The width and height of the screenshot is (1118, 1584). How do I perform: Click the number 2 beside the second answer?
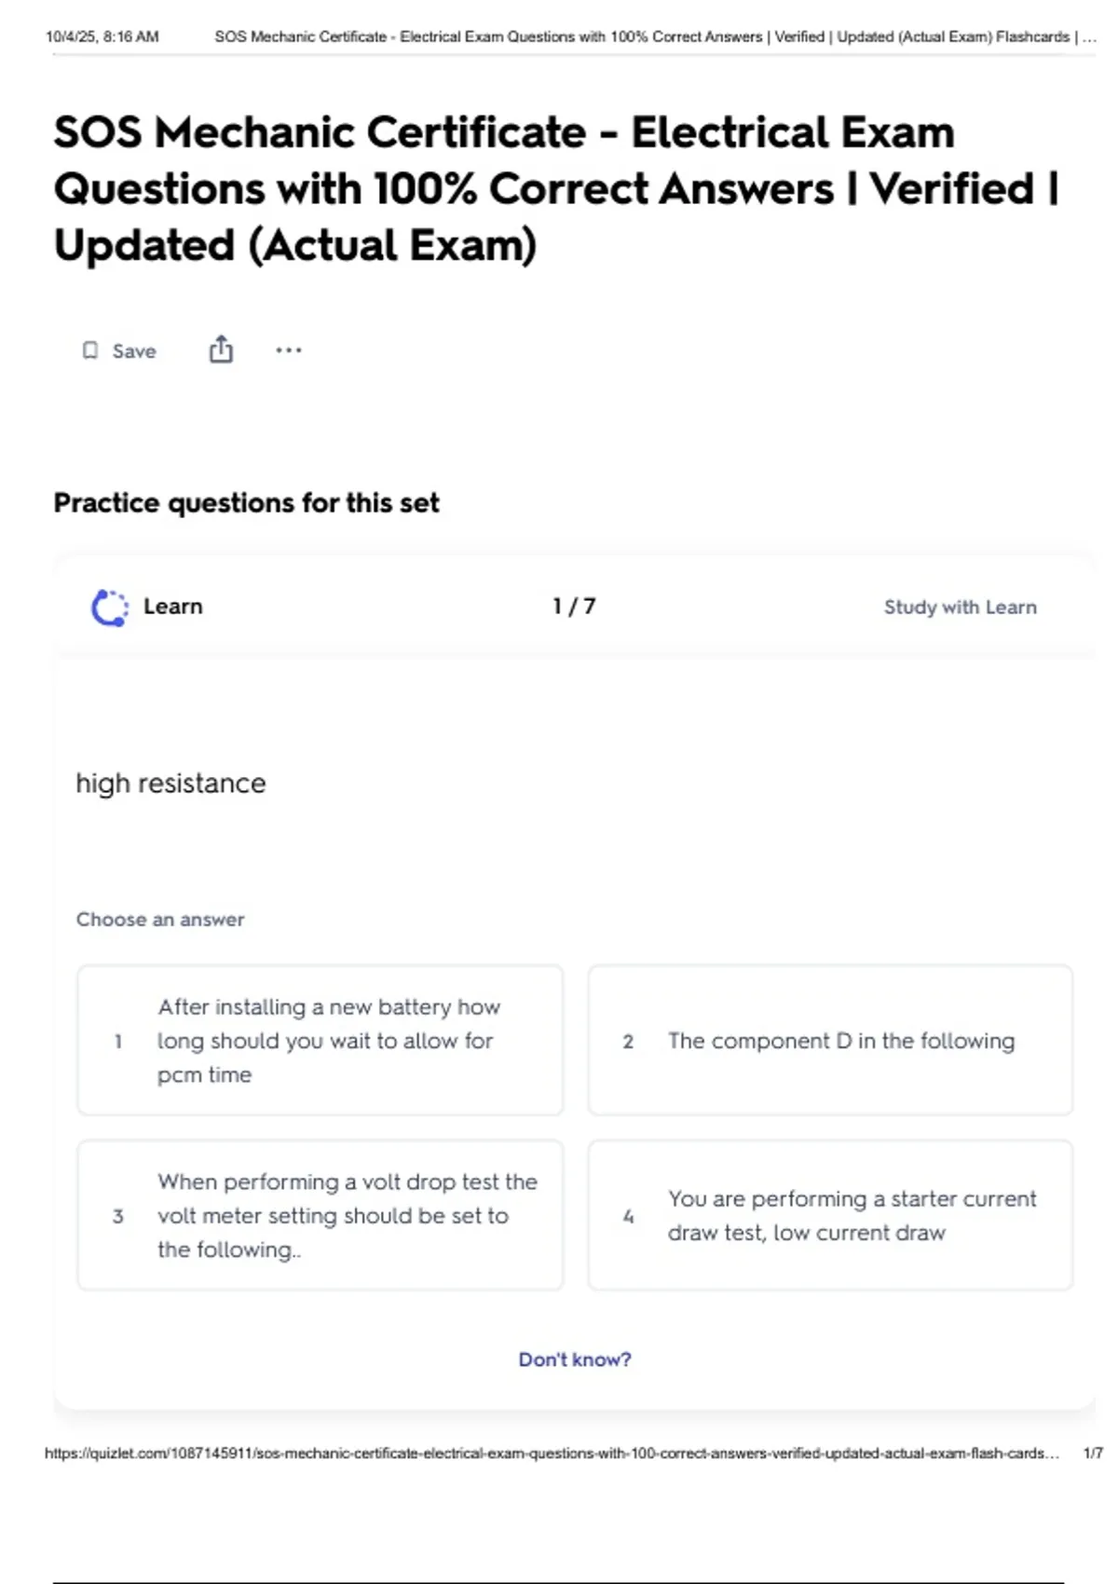[628, 1041]
